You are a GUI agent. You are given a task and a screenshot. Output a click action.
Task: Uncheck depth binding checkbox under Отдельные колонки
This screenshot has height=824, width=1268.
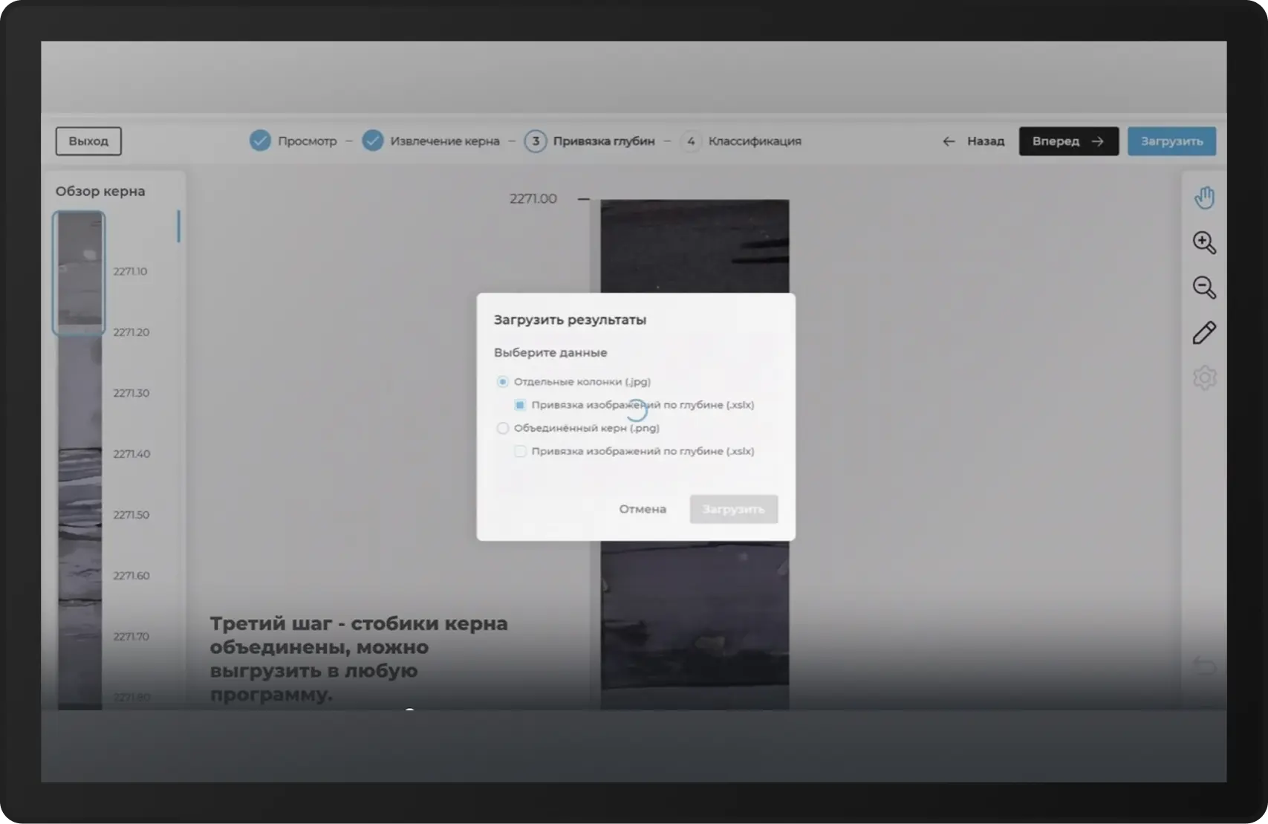point(520,405)
